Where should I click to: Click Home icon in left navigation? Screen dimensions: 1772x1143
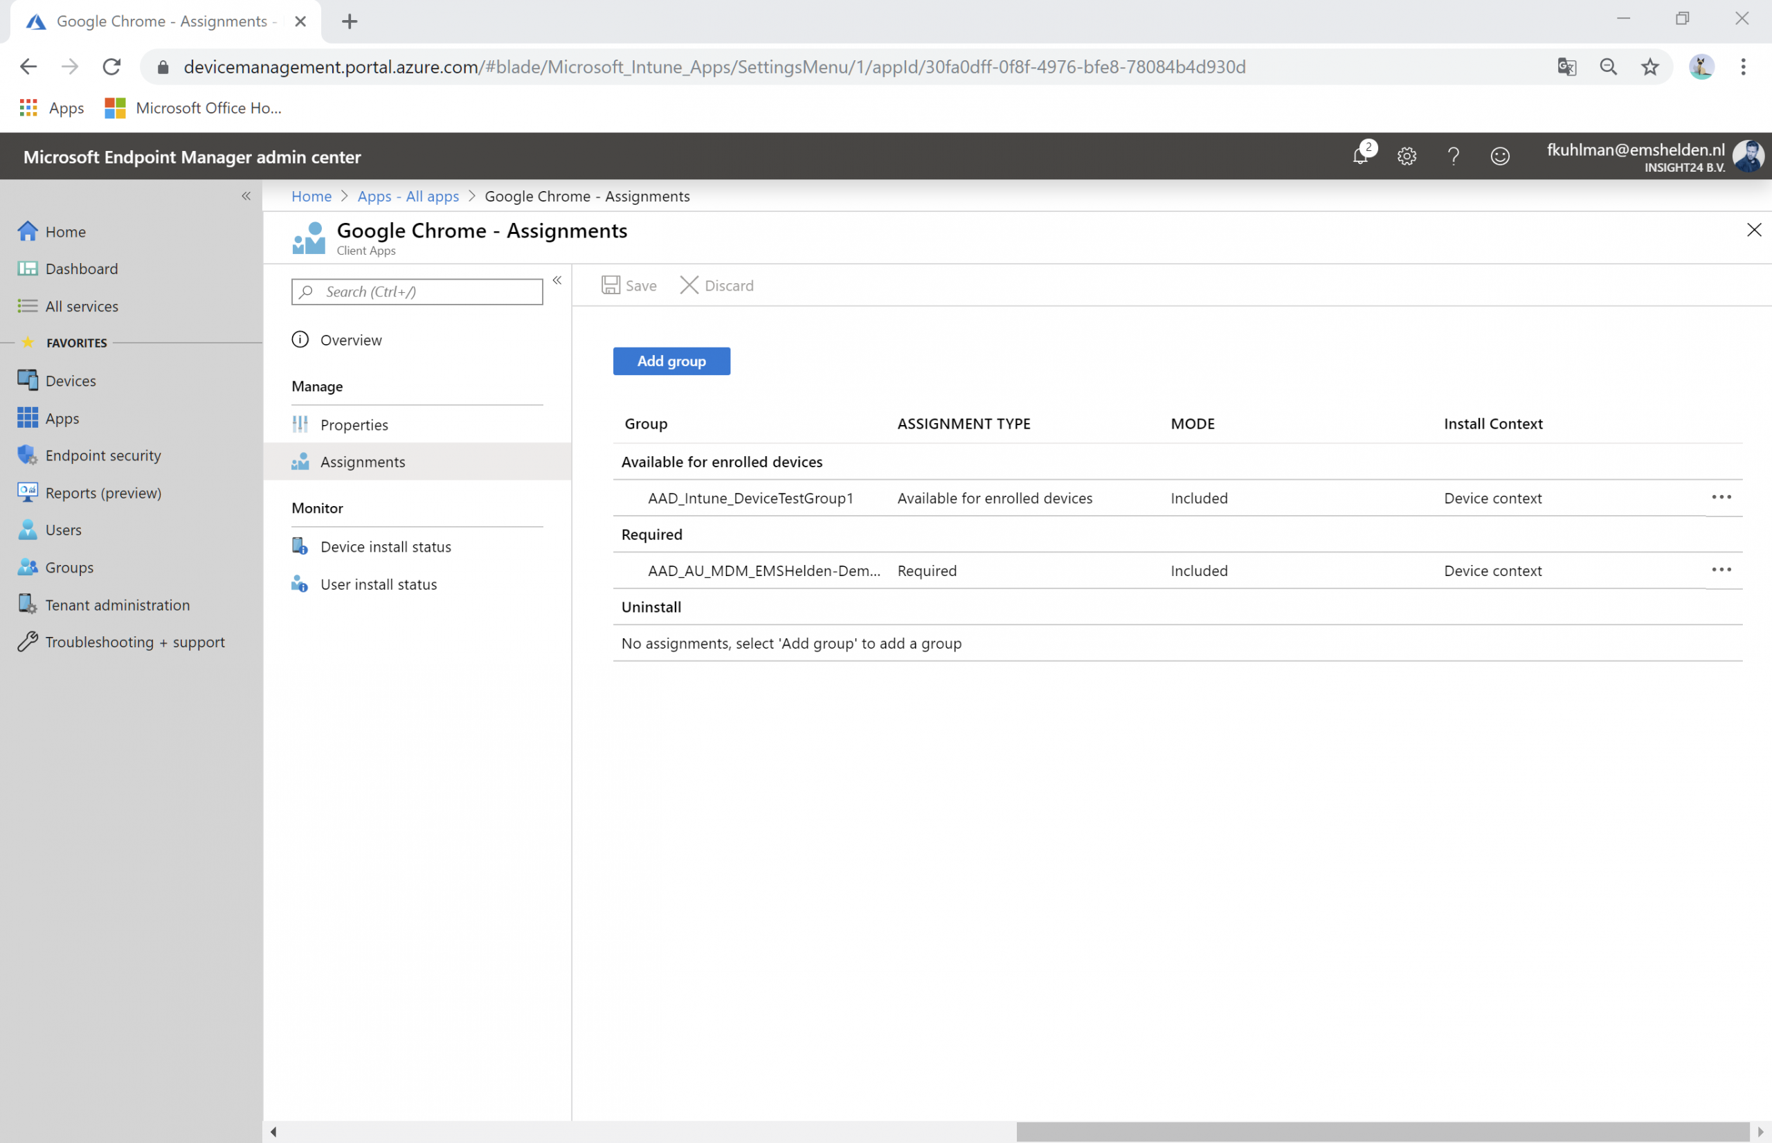tap(28, 231)
